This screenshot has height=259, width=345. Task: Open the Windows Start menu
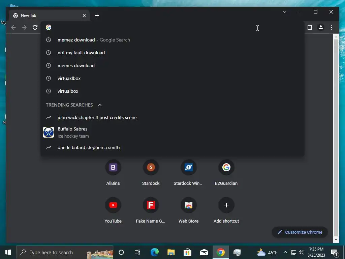[x=8, y=252]
